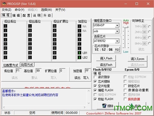
Task: Click the message box scroll-left arrow
Action: tap(4, 107)
